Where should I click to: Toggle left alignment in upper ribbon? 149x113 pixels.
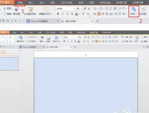click(x=95, y=14)
